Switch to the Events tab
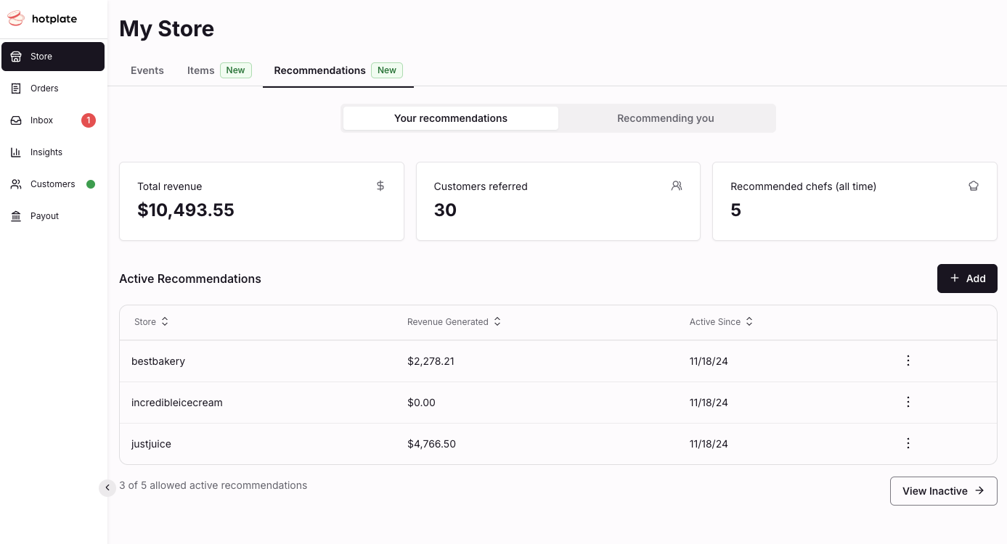 click(x=147, y=70)
